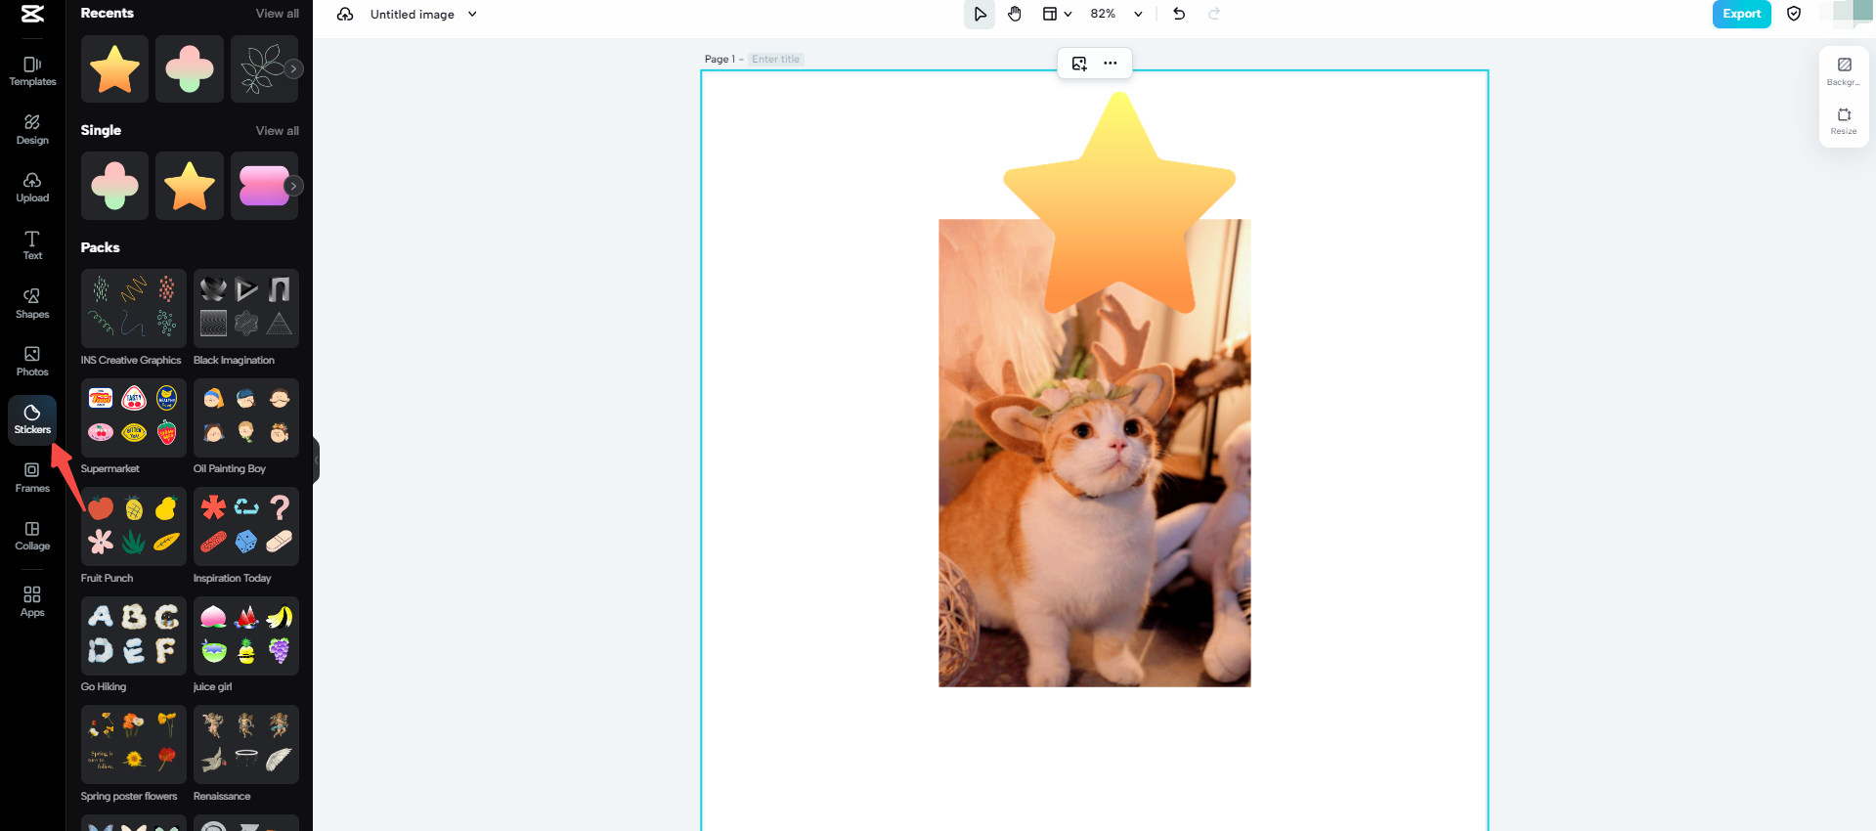
Task: Collapse the stickers side panel handle
Action: pyautogui.click(x=316, y=459)
